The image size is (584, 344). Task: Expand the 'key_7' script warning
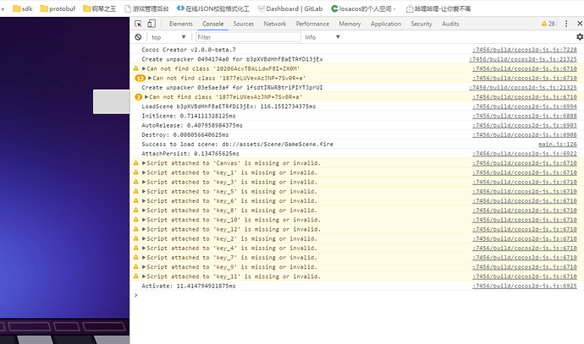click(143, 257)
